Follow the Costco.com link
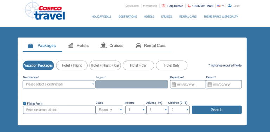Image resolution: width=270 pixels, height=132 pixels. [x=132, y=6]
